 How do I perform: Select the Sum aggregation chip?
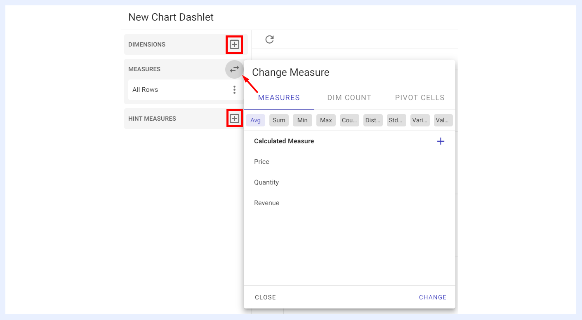click(x=279, y=120)
